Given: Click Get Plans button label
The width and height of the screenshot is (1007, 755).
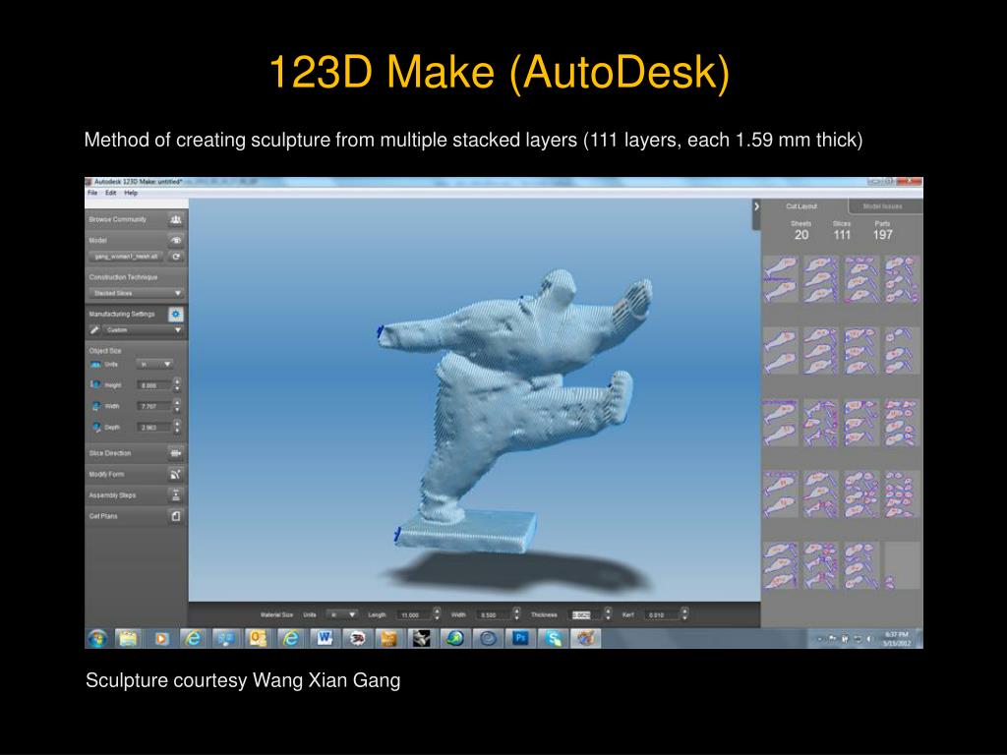Looking at the screenshot, I should click(103, 516).
